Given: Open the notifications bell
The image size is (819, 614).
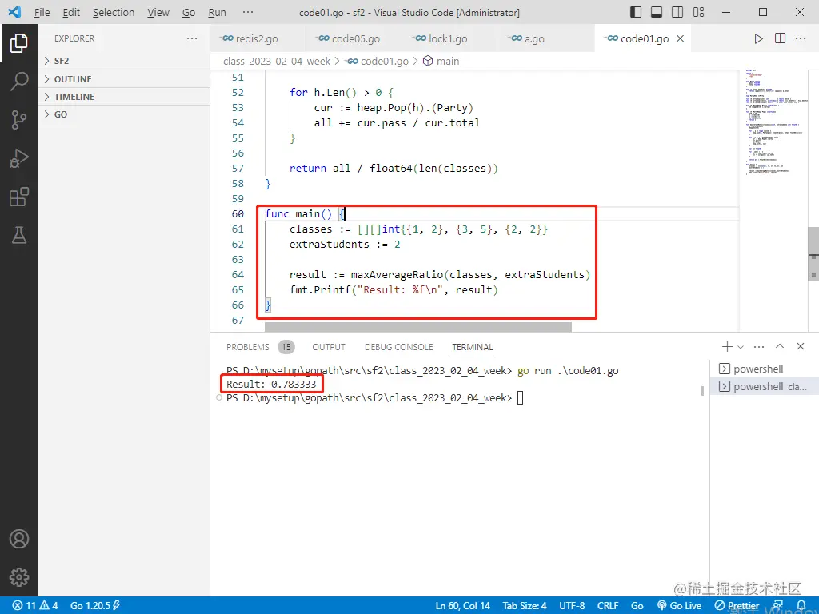Looking at the screenshot, I should pyautogui.click(x=801, y=606).
